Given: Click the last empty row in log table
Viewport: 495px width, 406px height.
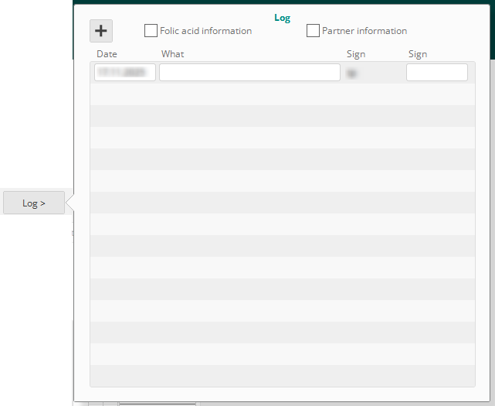Looking at the screenshot, I should [282, 375].
